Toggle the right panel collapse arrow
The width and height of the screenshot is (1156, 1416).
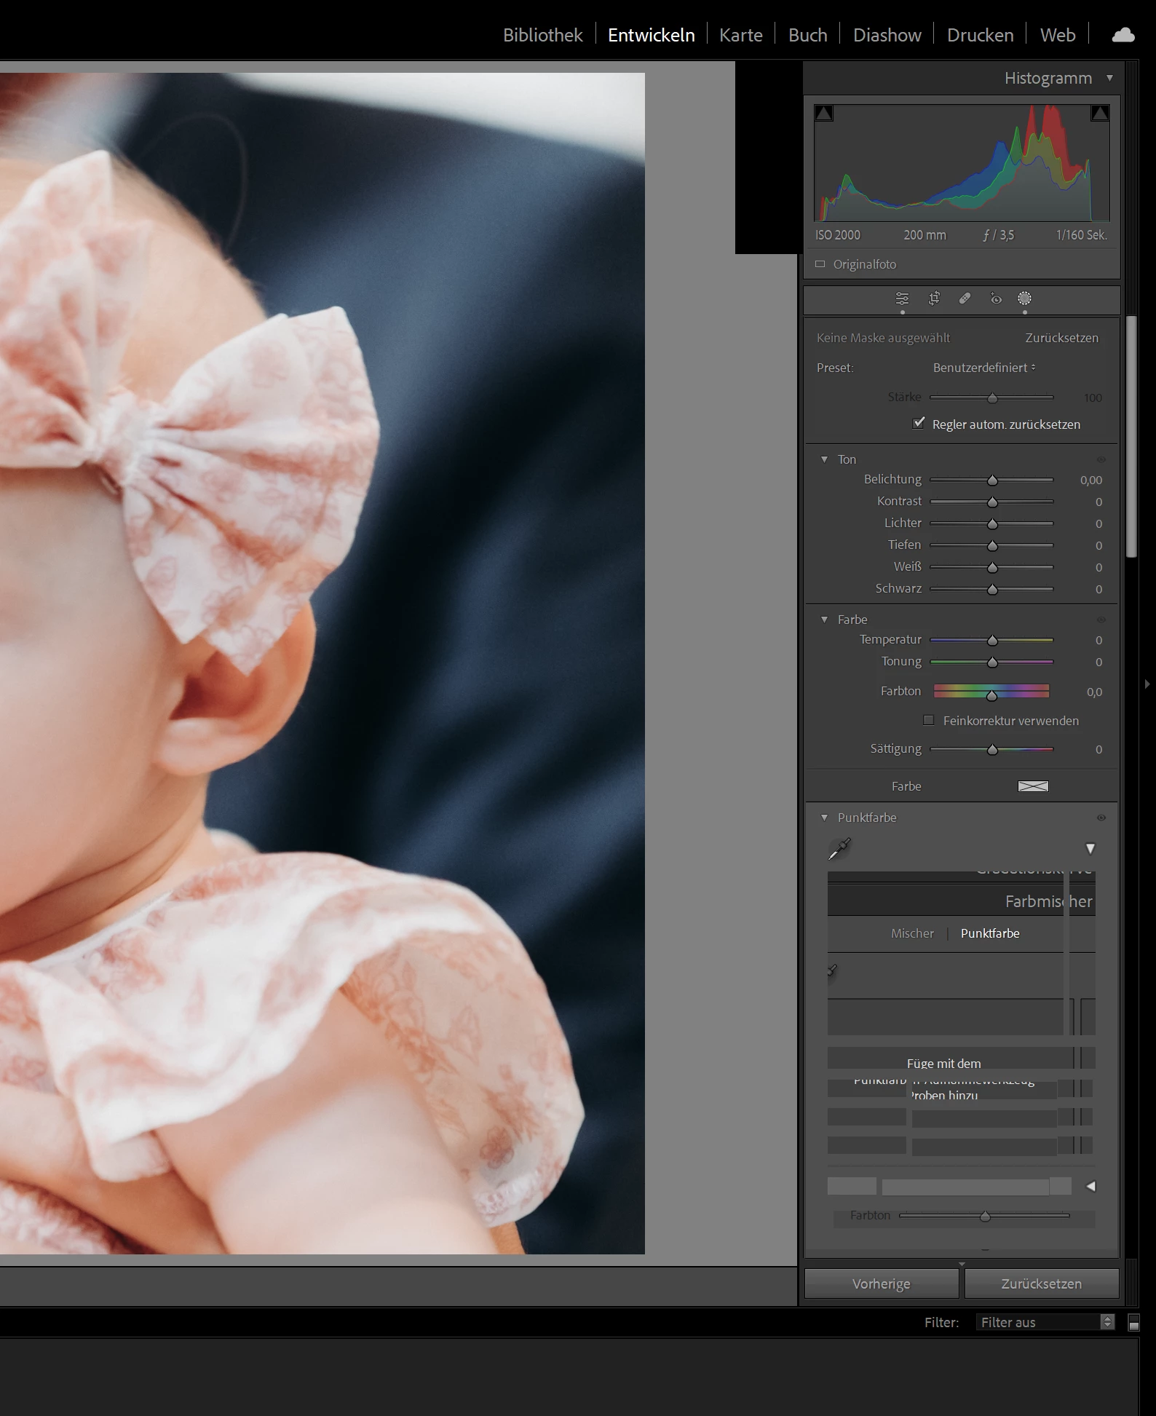coord(1147,684)
